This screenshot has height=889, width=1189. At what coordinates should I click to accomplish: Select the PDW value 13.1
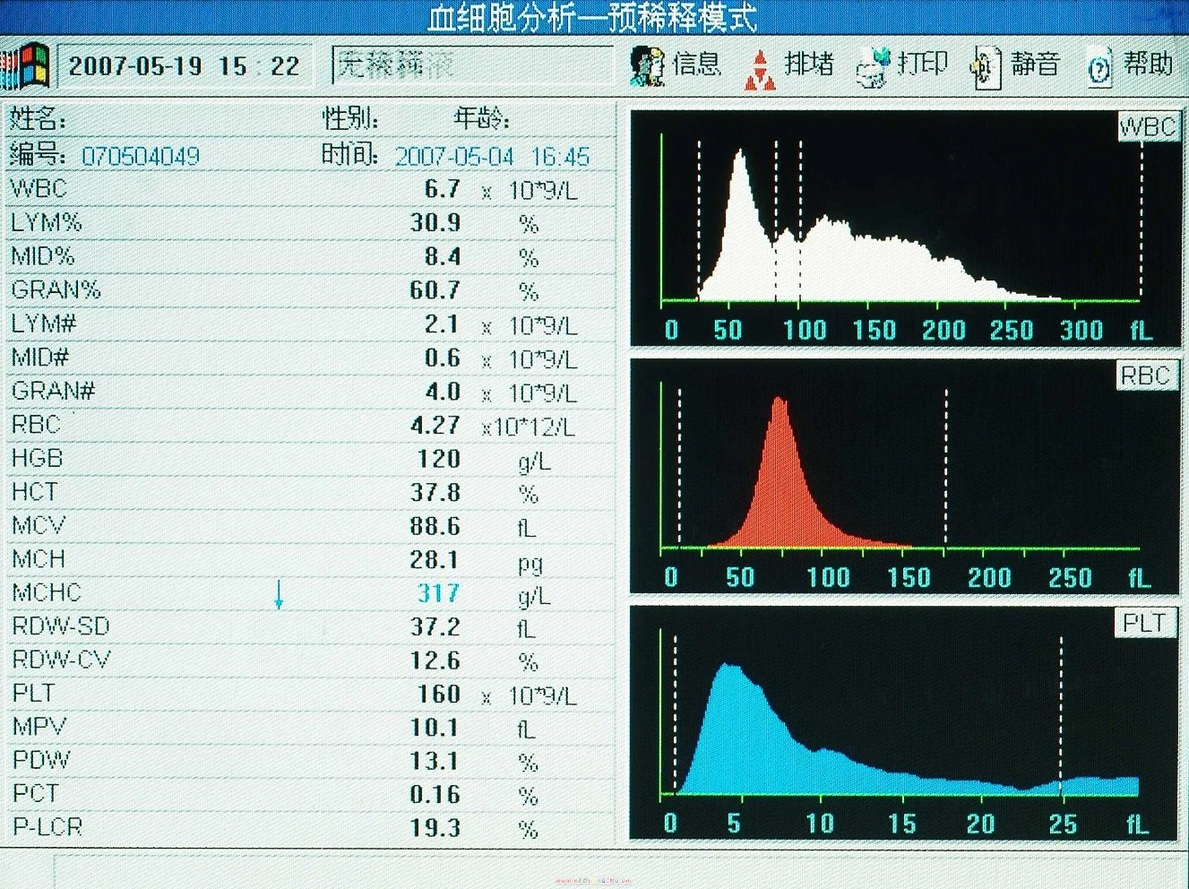[435, 761]
